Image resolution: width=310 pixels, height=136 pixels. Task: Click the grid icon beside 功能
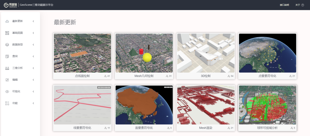click(7, 103)
